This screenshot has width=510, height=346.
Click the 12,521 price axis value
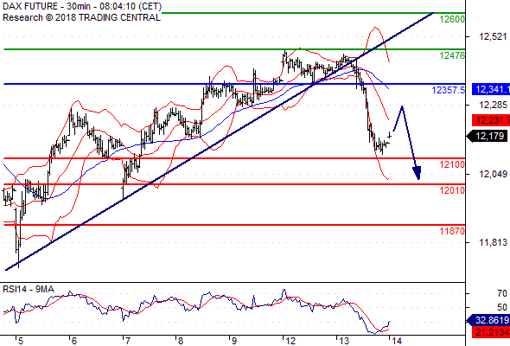click(x=493, y=37)
